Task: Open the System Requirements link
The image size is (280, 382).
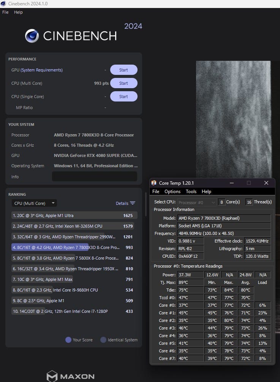Action: [x=42, y=70]
